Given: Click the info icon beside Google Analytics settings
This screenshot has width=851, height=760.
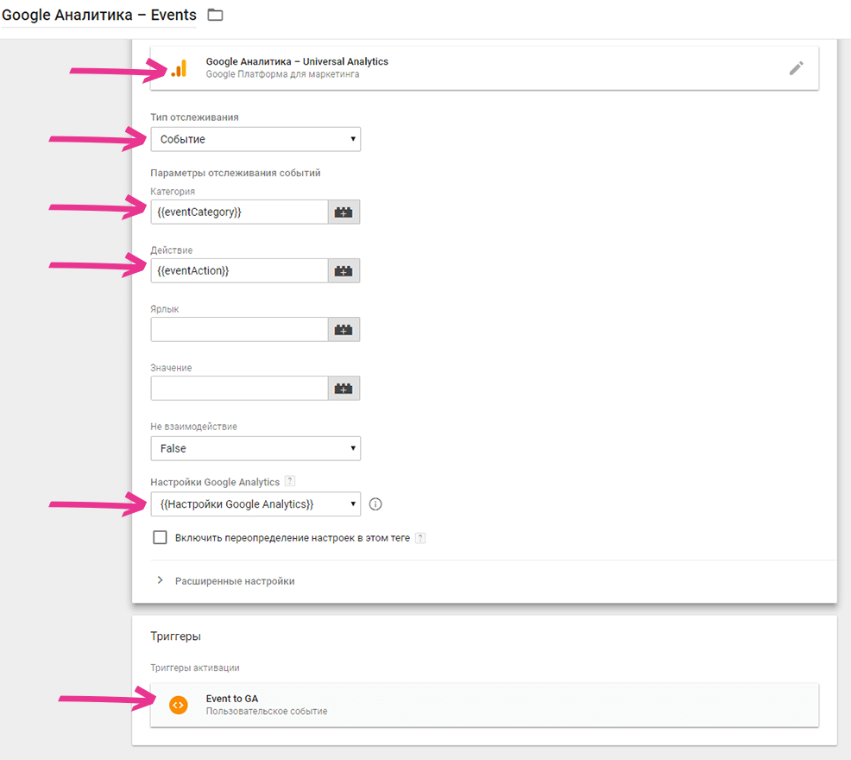Looking at the screenshot, I should click(x=375, y=504).
